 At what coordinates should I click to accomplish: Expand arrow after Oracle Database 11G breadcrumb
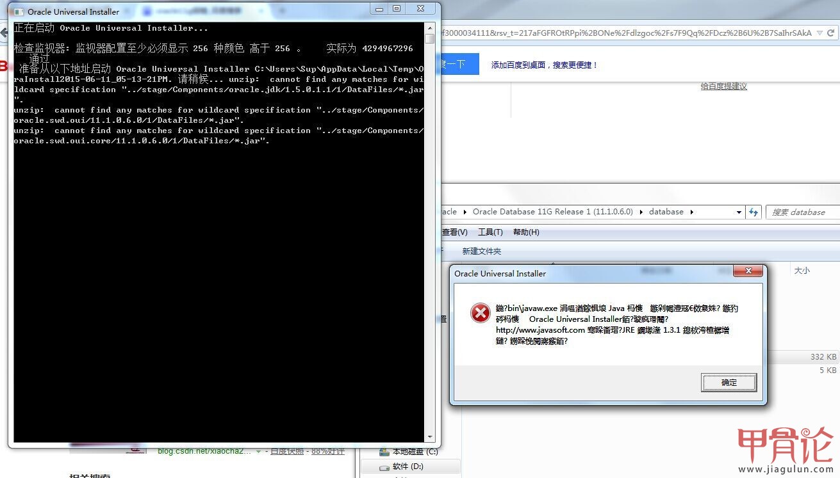641,212
